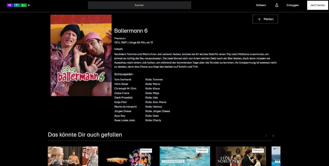Click the Ballermann 6 poster image
The width and height of the screenshot is (329, 166).
(81, 55)
